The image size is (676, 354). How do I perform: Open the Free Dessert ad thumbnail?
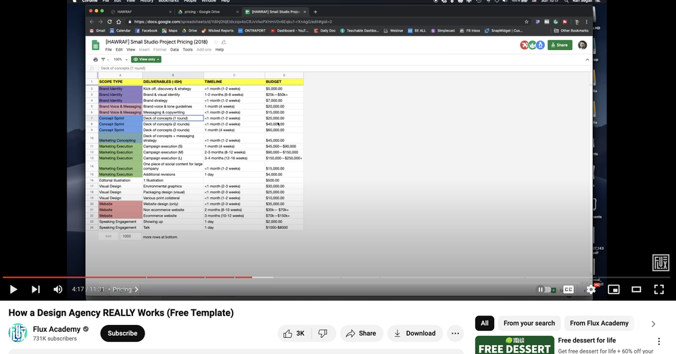pos(514,345)
